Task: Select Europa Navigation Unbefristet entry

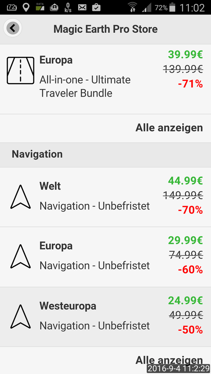Action: [105, 257]
